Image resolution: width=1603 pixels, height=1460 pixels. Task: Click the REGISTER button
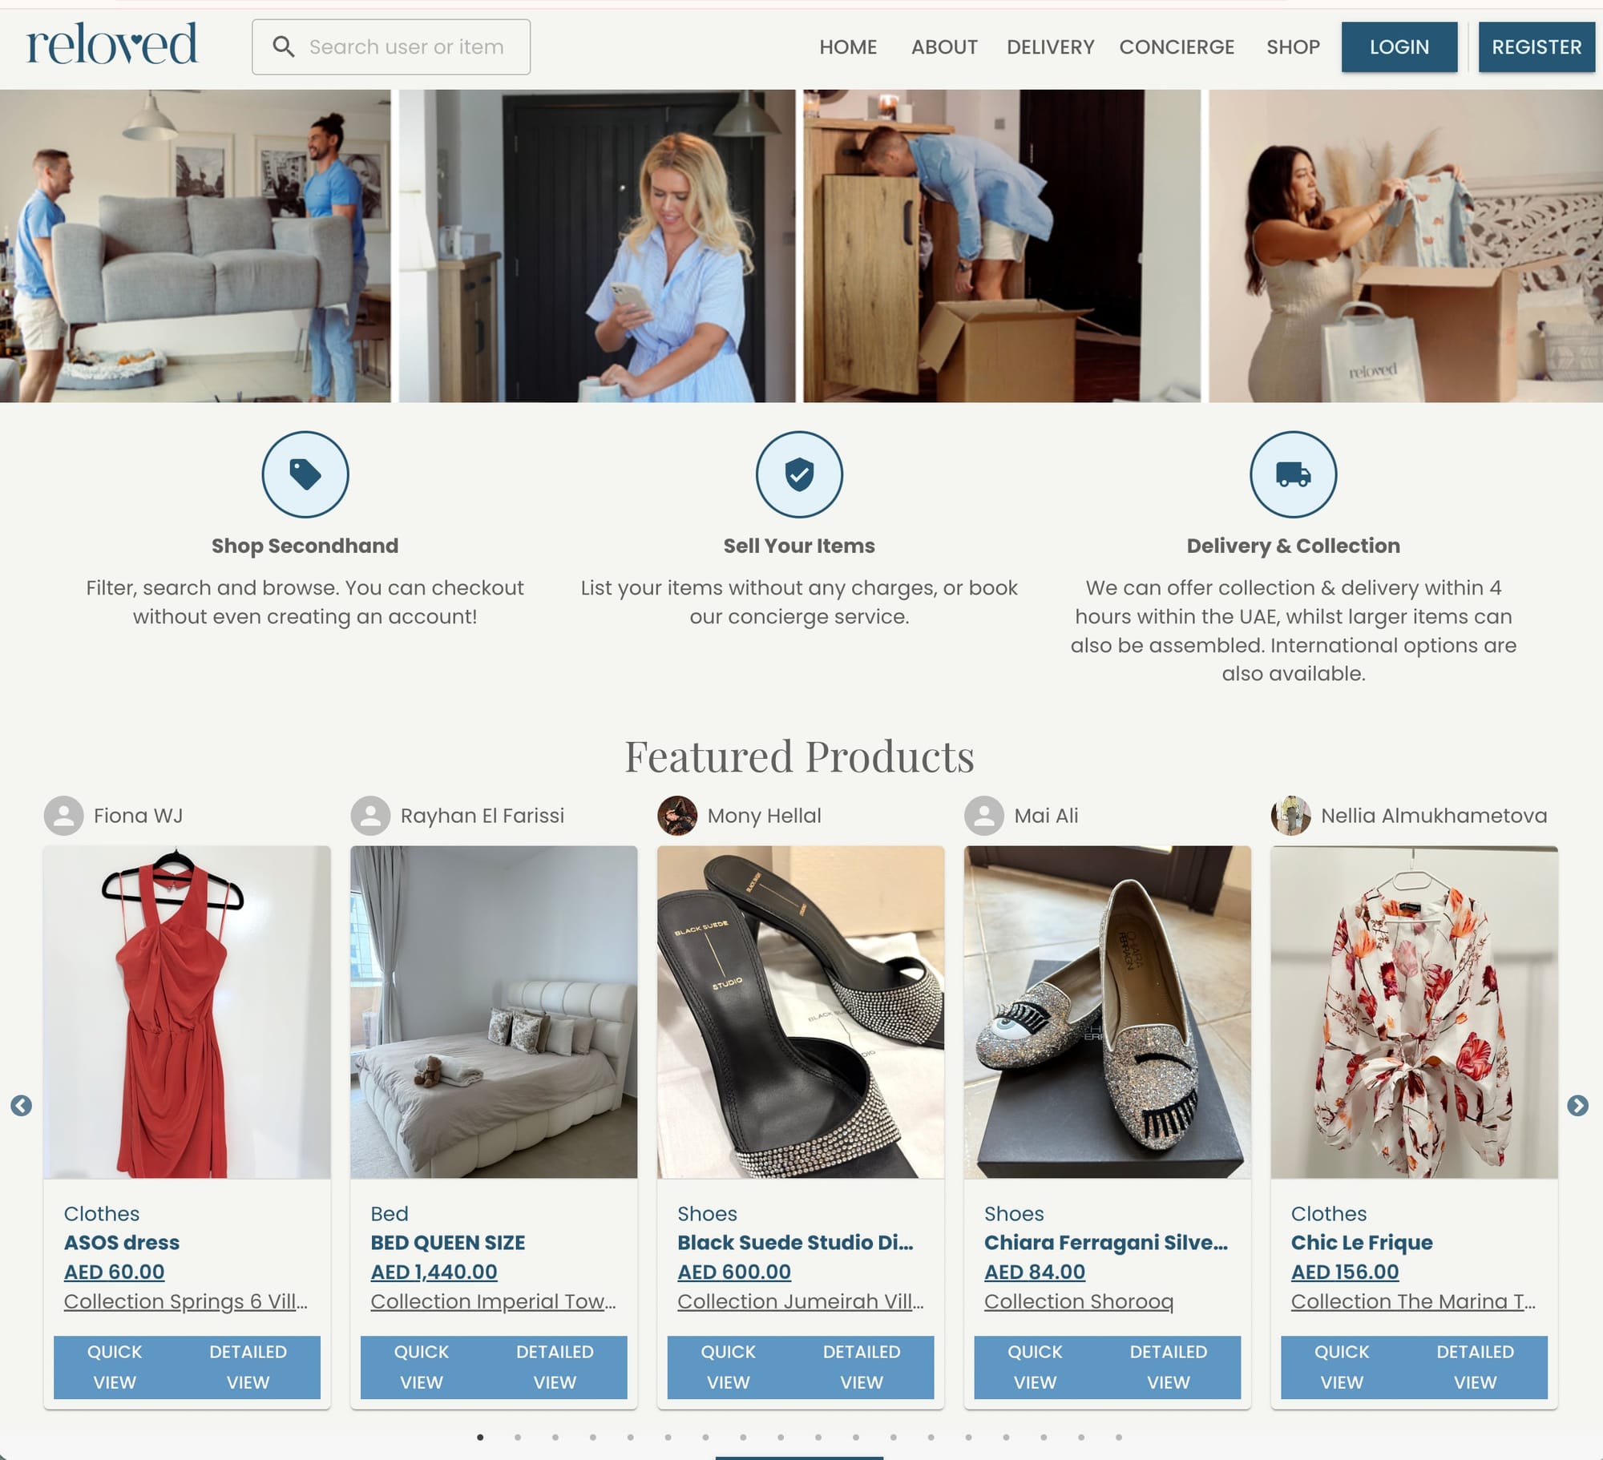coord(1536,47)
